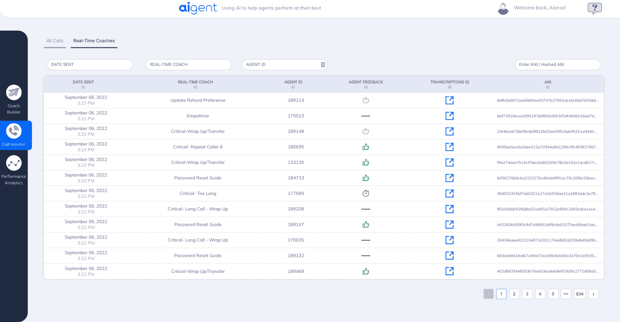Click the pagination ellipsis button
Image resolution: width=620 pixels, height=322 pixels.
click(x=566, y=294)
